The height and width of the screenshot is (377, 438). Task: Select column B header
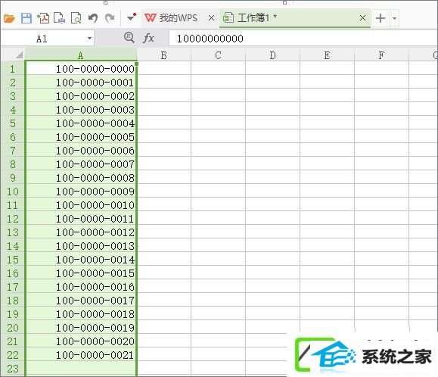tap(163, 55)
